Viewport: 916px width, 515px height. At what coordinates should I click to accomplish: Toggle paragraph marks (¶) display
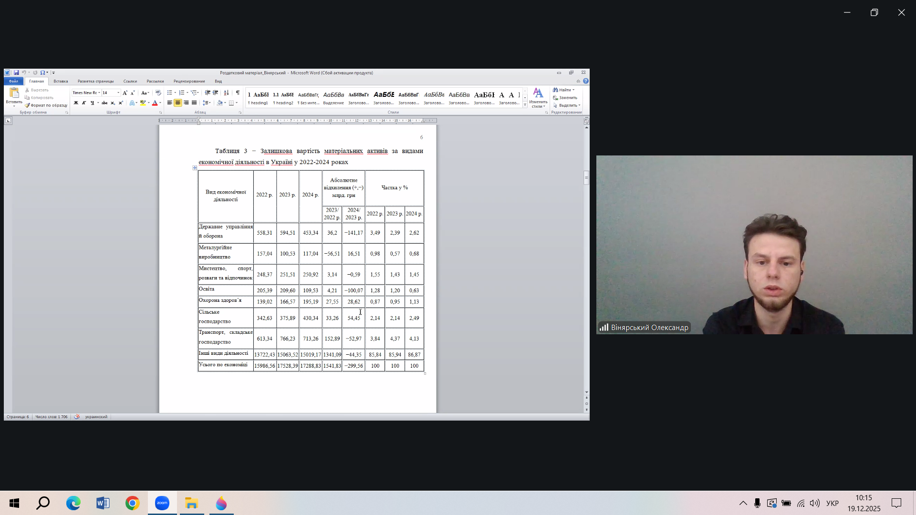[238, 93]
